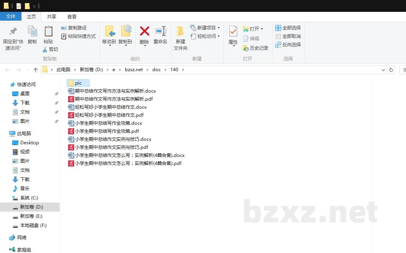Select System (C:) drive in sidebar

pos(29,198)
